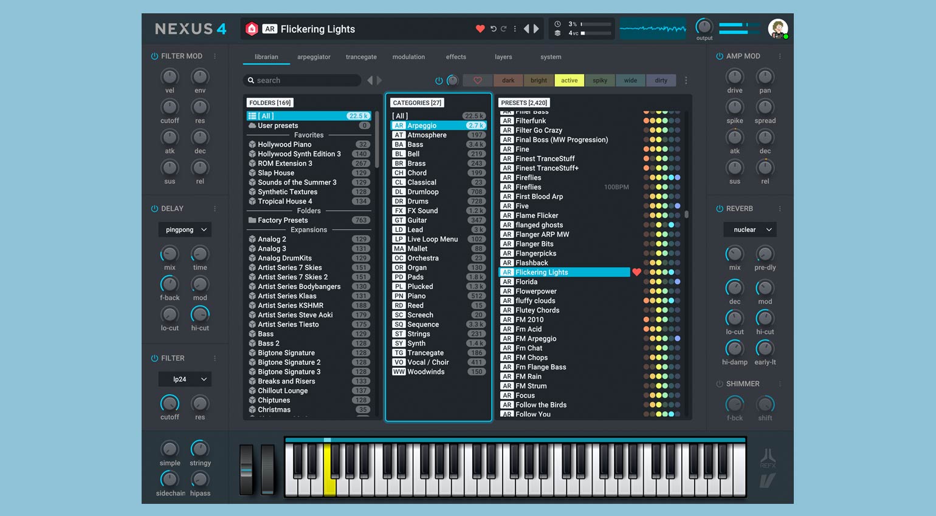936x516 pixels.
Task: Click the output volume knob
Action: [704, 26]
